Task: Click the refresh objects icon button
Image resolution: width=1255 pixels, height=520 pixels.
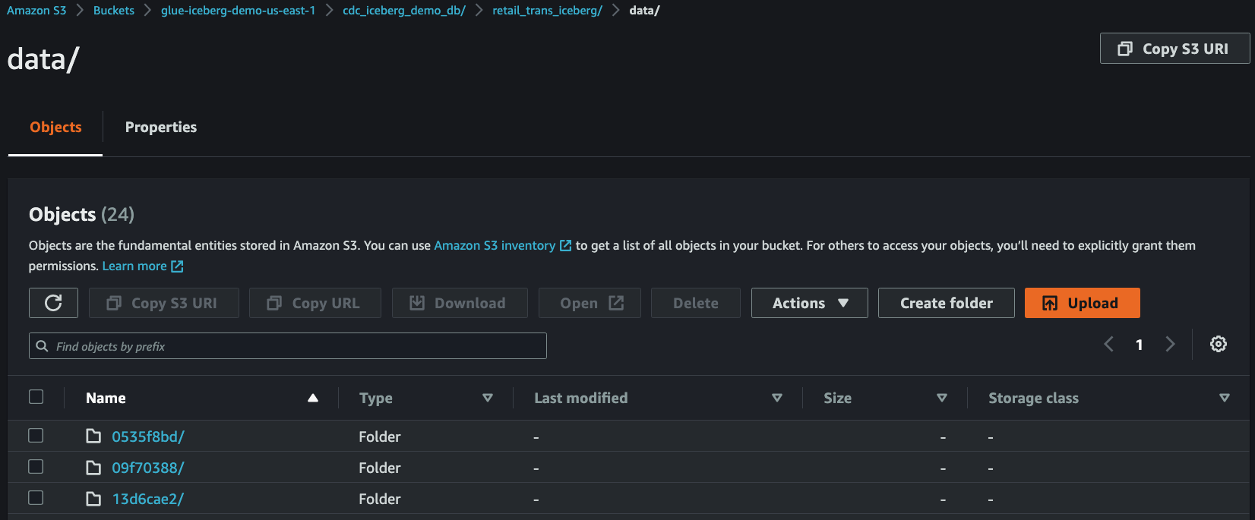Action: pos(53,303)
